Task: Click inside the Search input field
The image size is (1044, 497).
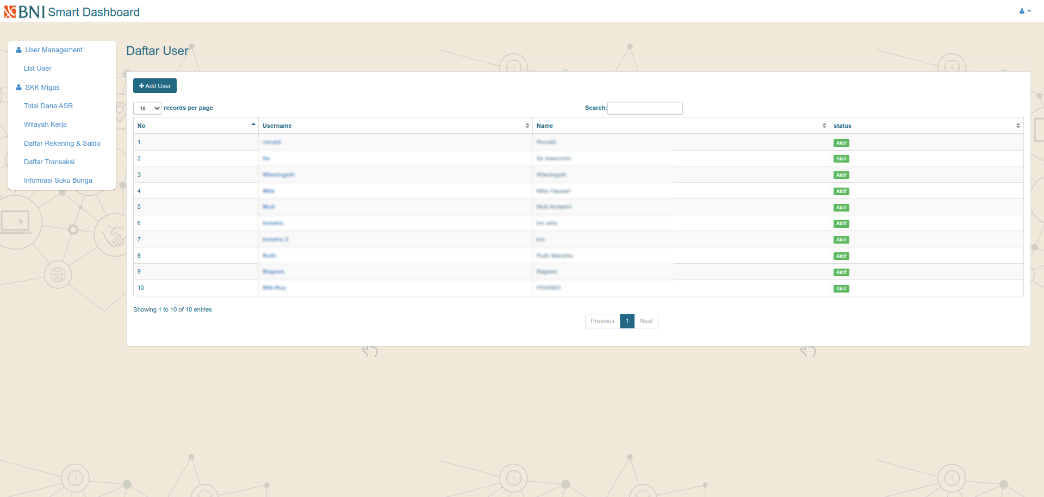Action: 645,108
